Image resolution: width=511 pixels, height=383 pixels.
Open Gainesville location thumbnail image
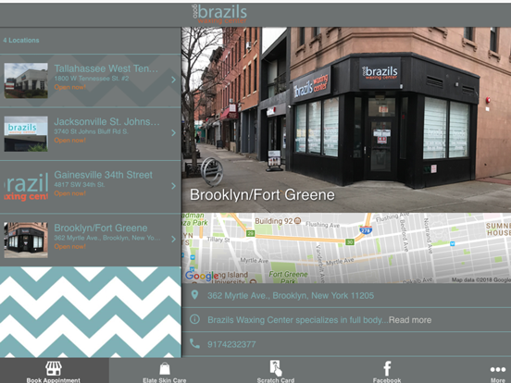(26, 187)
